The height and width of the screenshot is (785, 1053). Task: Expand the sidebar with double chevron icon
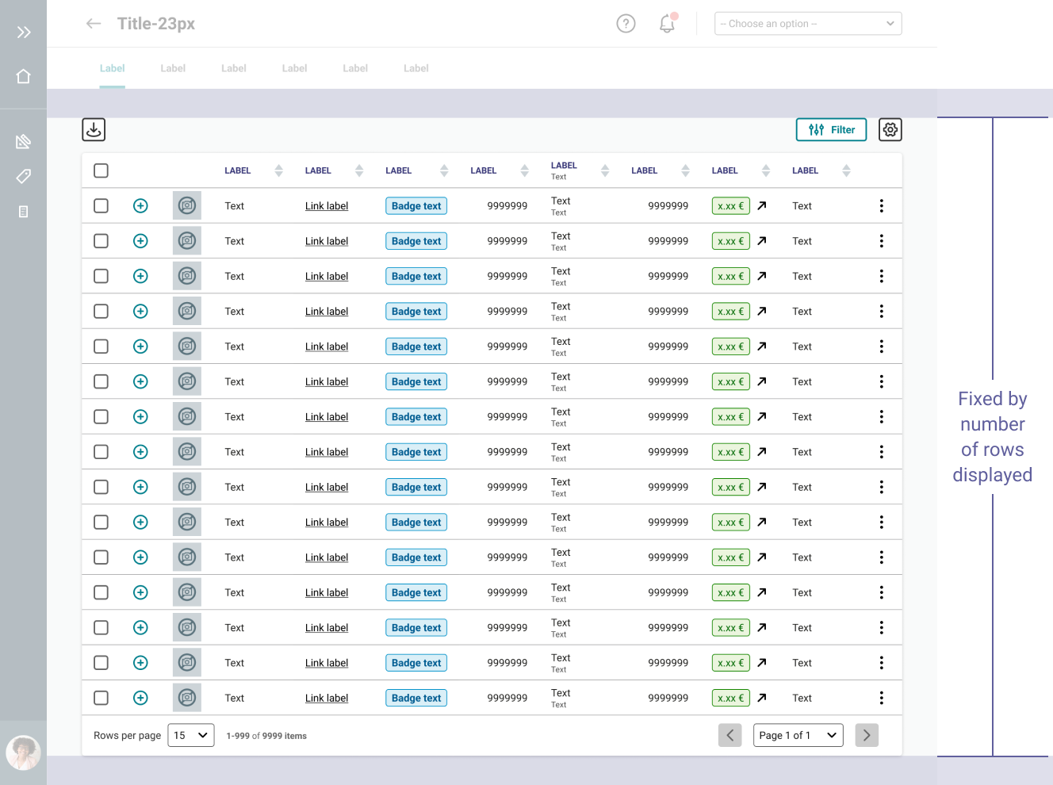pyautogui.click(x=24, y=32)
